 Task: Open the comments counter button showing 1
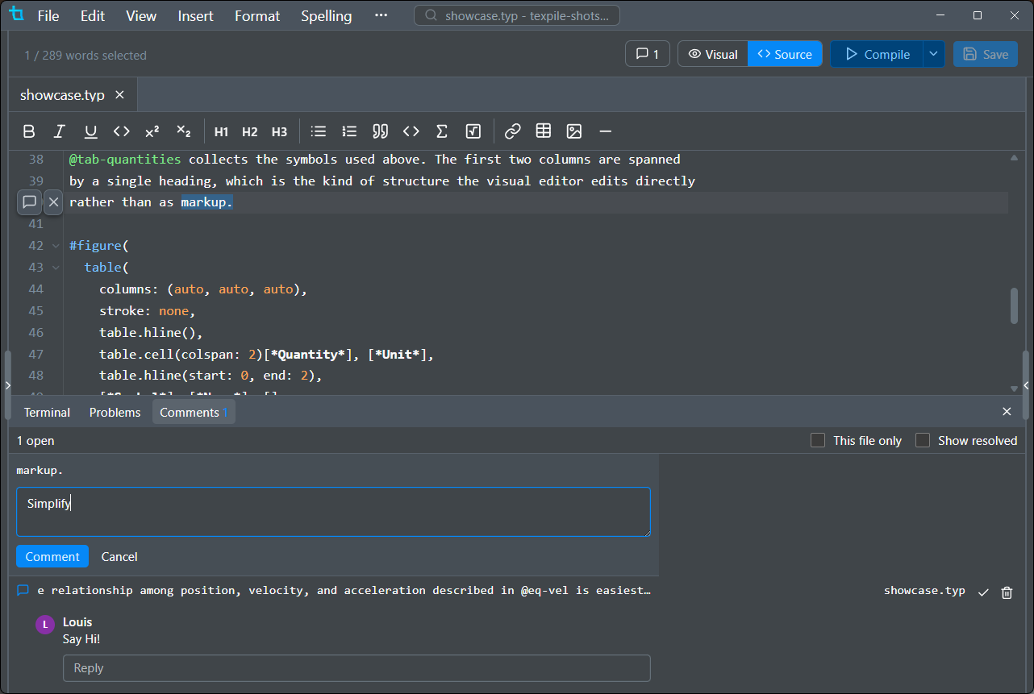click(x=648, y=54)
